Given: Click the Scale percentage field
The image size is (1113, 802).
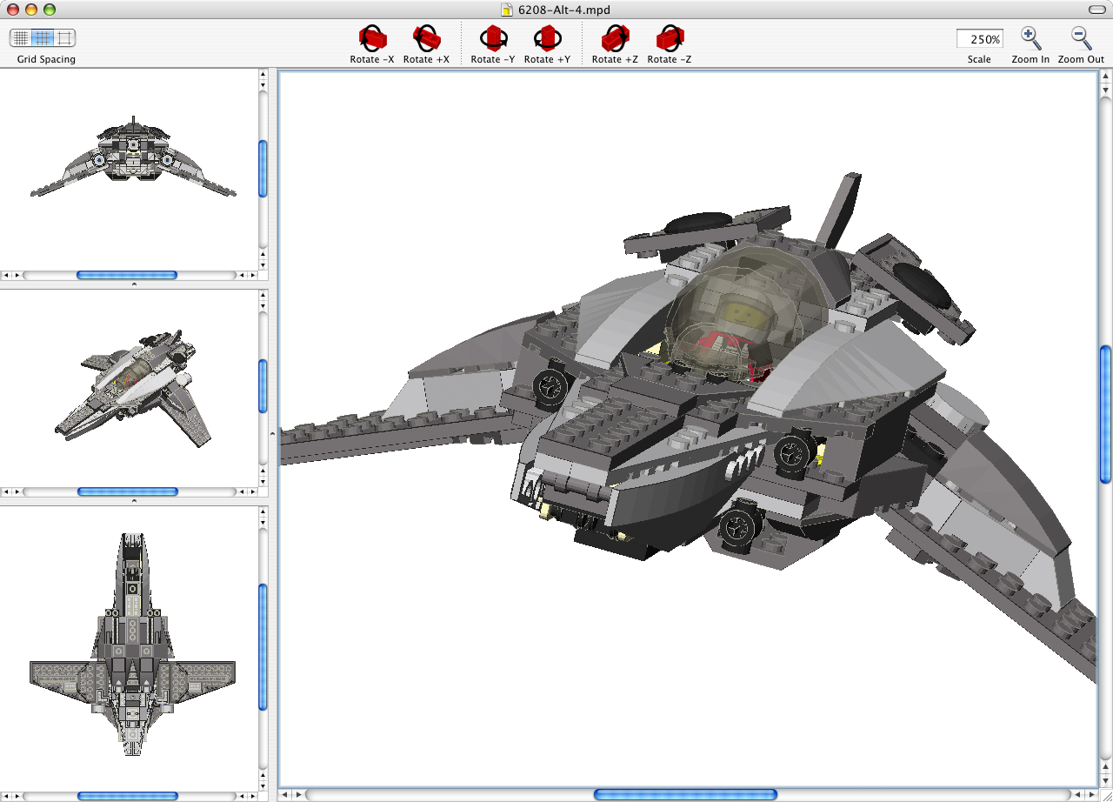Looking at the screenshot, I should coord(979,38).
